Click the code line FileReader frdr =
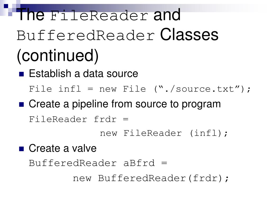The width and height of the screenshot is (271, 203). (x=79, y=119)
